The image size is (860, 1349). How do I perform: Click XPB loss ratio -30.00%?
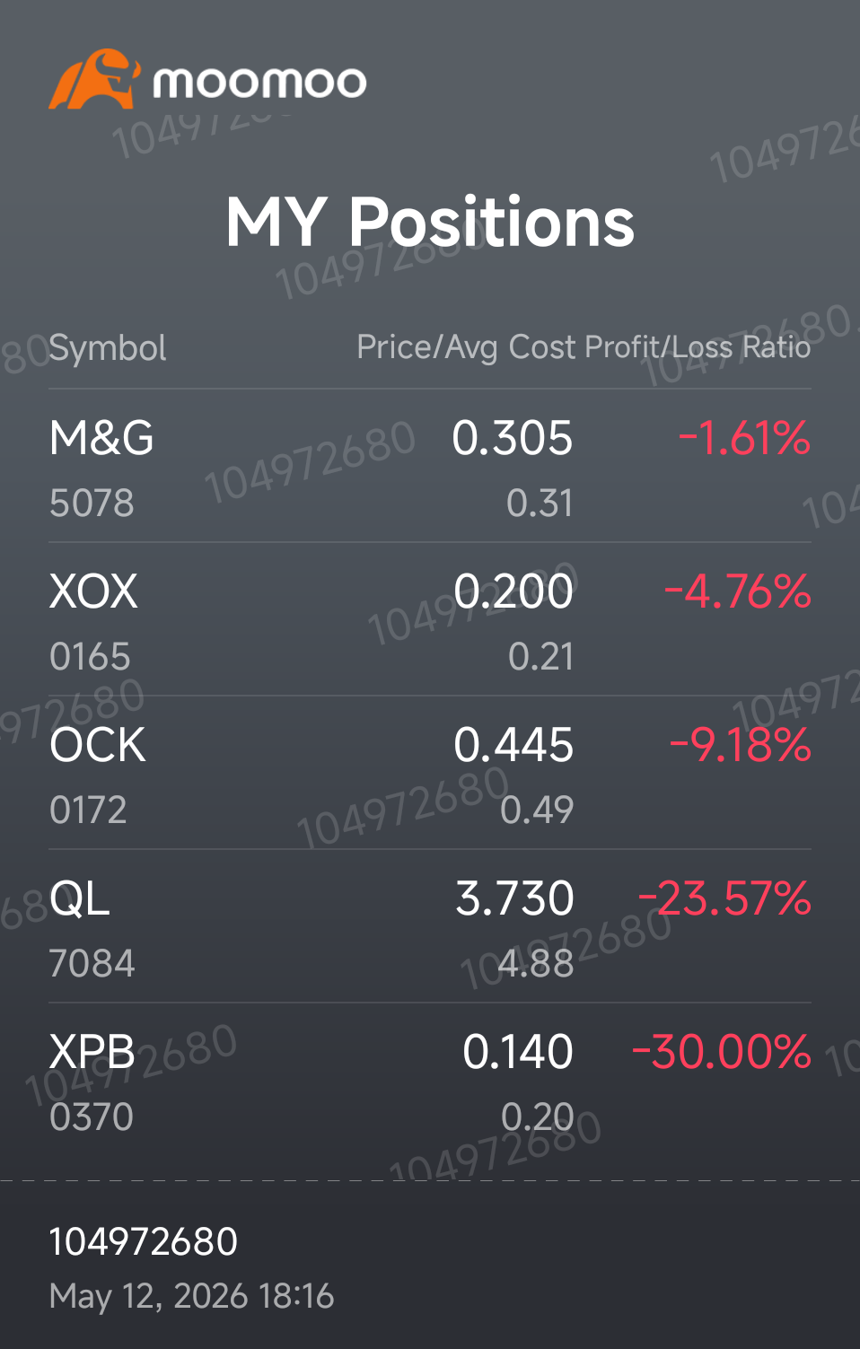[x=722, y=1053]
